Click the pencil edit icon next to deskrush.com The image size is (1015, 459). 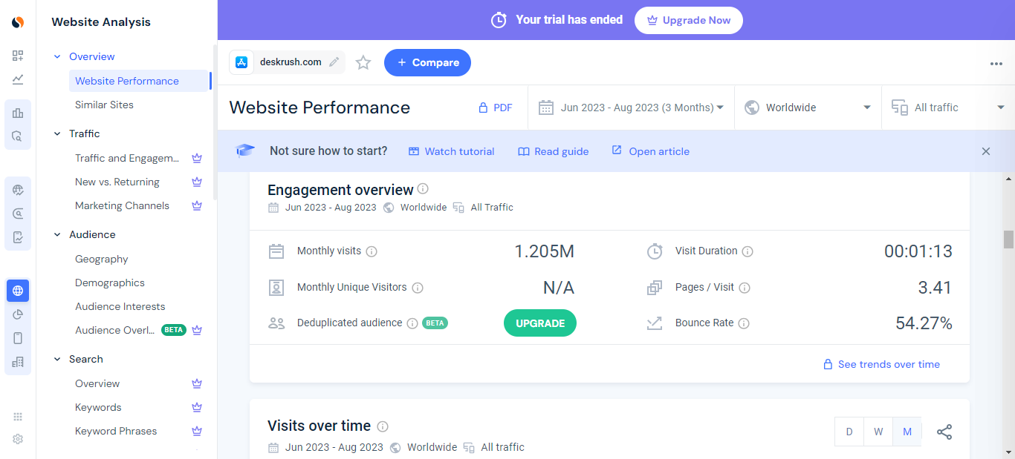[x=334, y=62]
